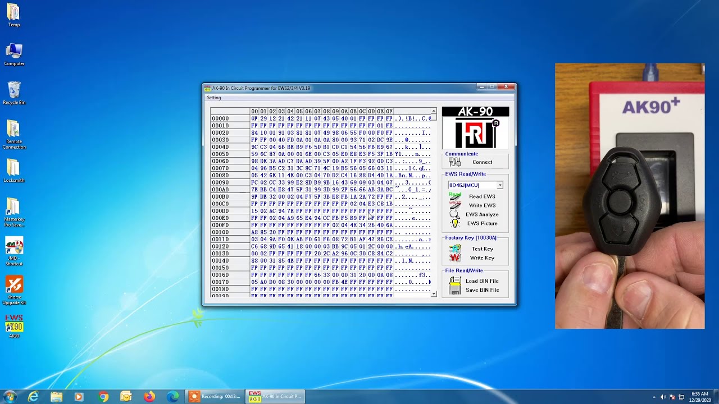Open the Remote Connection desktop folder

coord(14,135)
